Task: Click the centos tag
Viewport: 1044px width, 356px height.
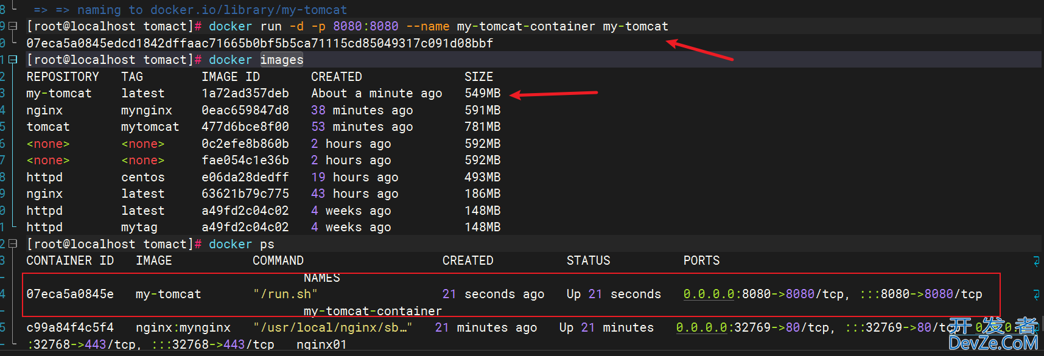Action: pos(143,177)
